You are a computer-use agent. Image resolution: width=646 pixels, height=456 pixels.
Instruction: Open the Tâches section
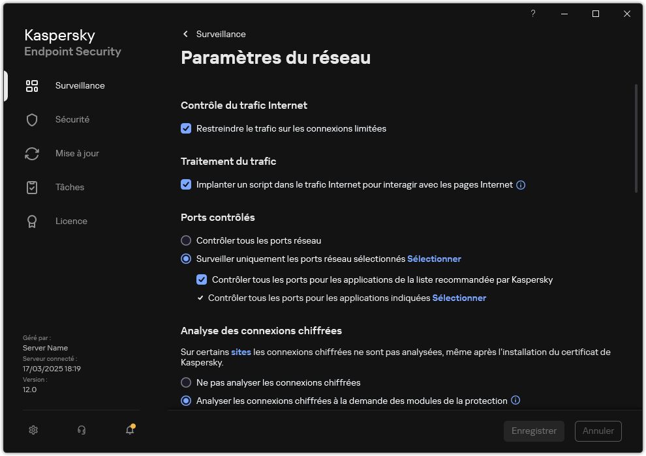tap(69, 187)
